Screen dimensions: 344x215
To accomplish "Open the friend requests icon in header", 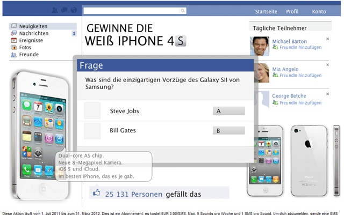I will (55, 10).
